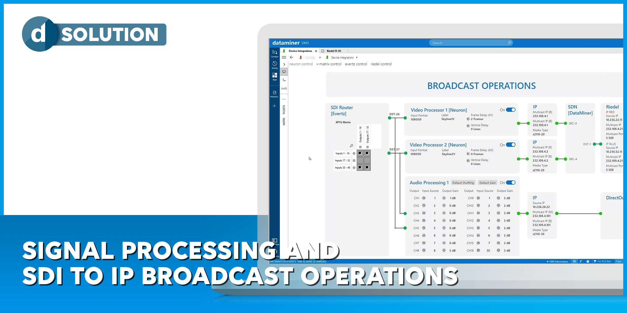Viewport: 627px width, 313px height.
Task: Apply Default Shuffling in Audio Processing 1
Action: point(463,182)
